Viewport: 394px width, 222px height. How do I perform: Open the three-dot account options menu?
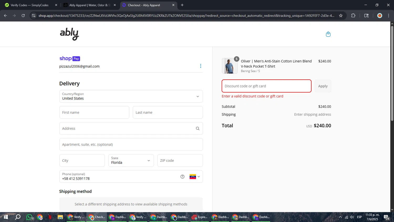[x=201, y=66]
